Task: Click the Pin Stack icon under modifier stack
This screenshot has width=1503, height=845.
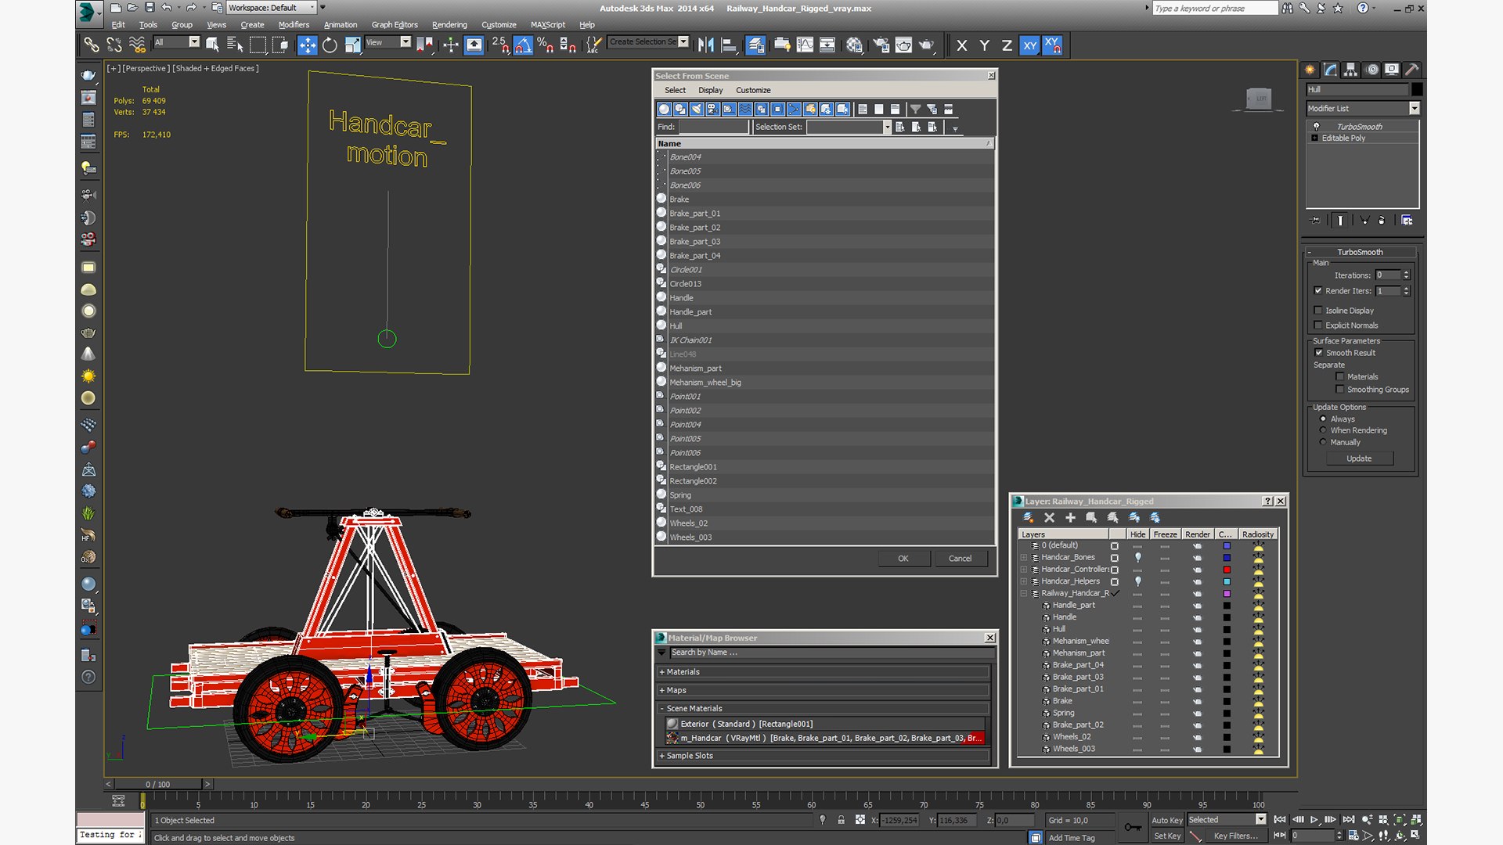Action: point(1315,221)
